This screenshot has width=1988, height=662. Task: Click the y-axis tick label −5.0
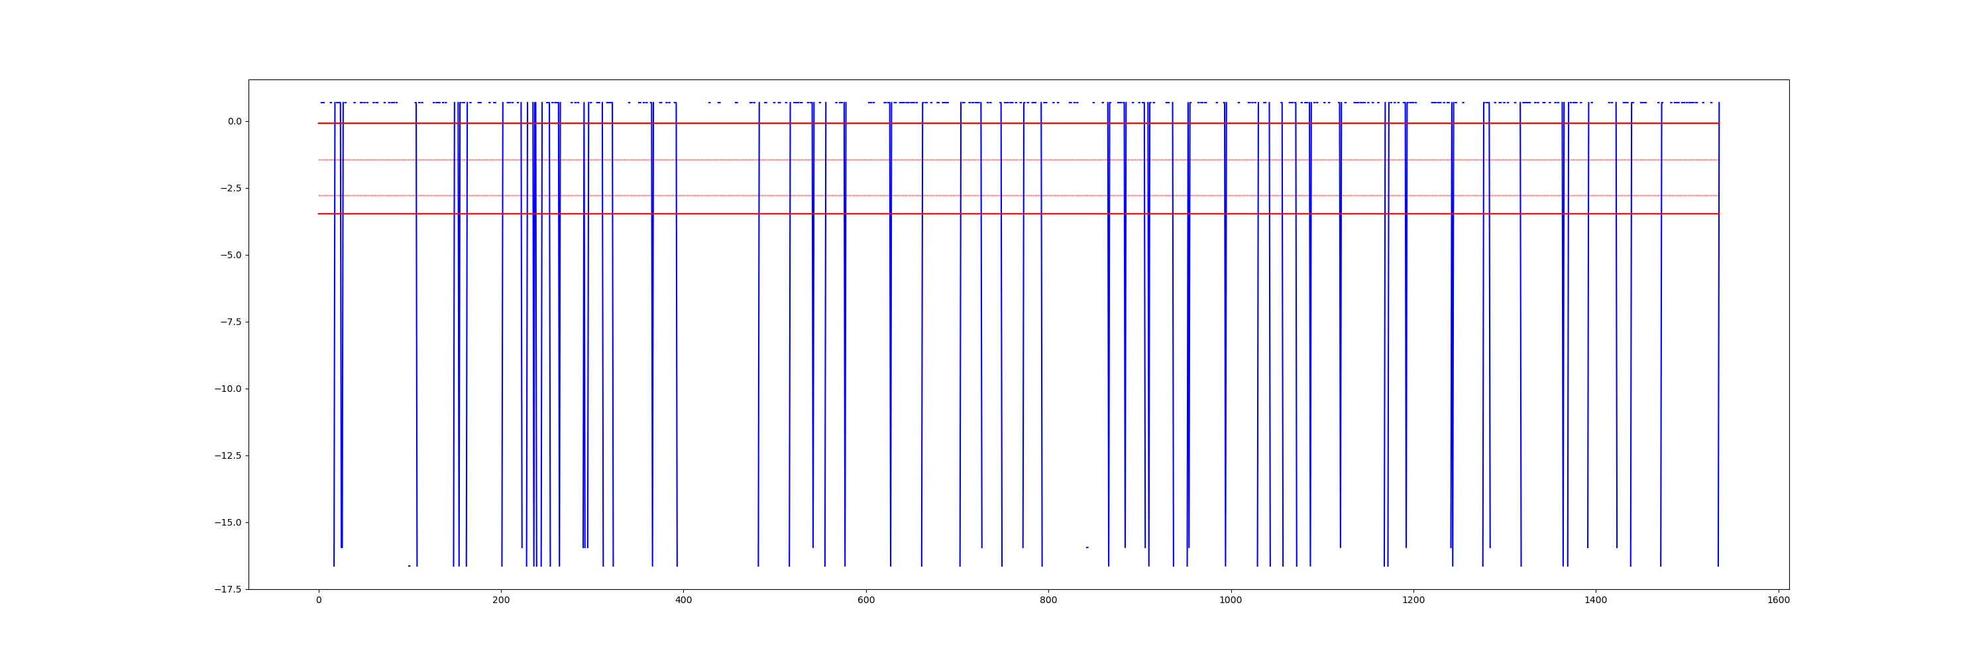[231, 255]
